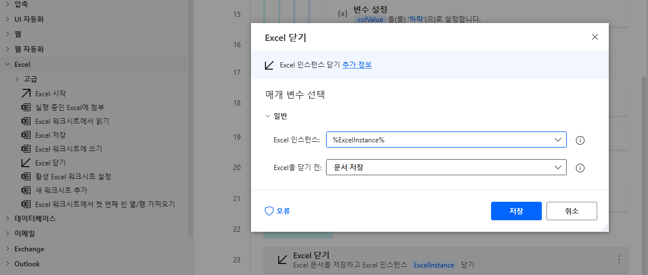Click the arrow icon of step 23 Excel 닫기

pyautogui.click(x=282, y=259)
